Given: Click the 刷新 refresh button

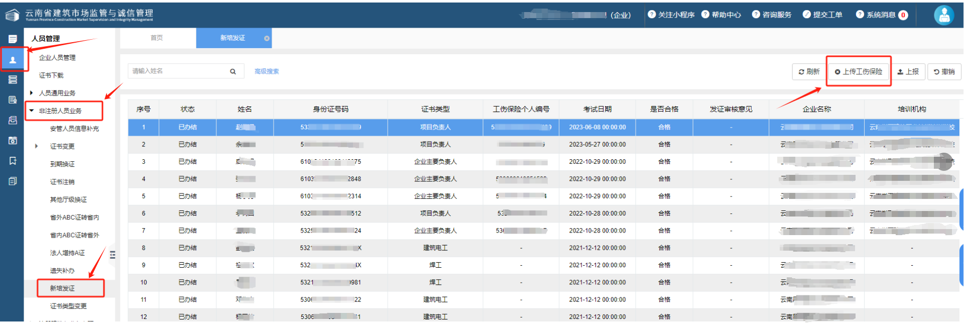Looking at the screenshot, I should [x=809, y=72].
